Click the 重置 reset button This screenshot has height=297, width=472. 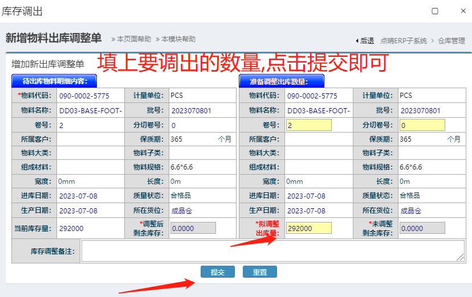pyautogui.click(x=259, y=272)
